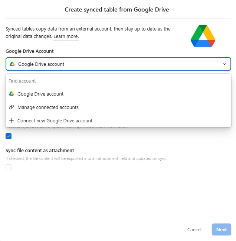The width and height of the screenshot is (236, 241).
Task: Click the Google Drive account combo box field
Action: point(118,64)
